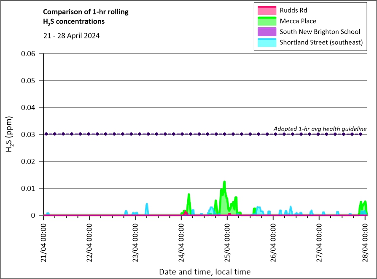The image size is (377, 279).
Task: Click the '21 - 28 April 2024' subtitle
Action: point(71,36)
